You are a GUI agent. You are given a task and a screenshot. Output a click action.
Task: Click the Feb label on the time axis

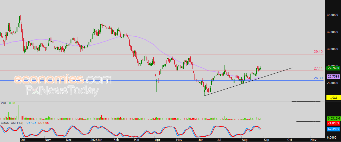point(116,140)
